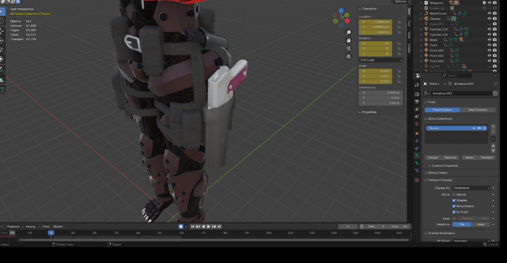
Task: Open the Playback menu in the timeline
Action: click(13, 226)
